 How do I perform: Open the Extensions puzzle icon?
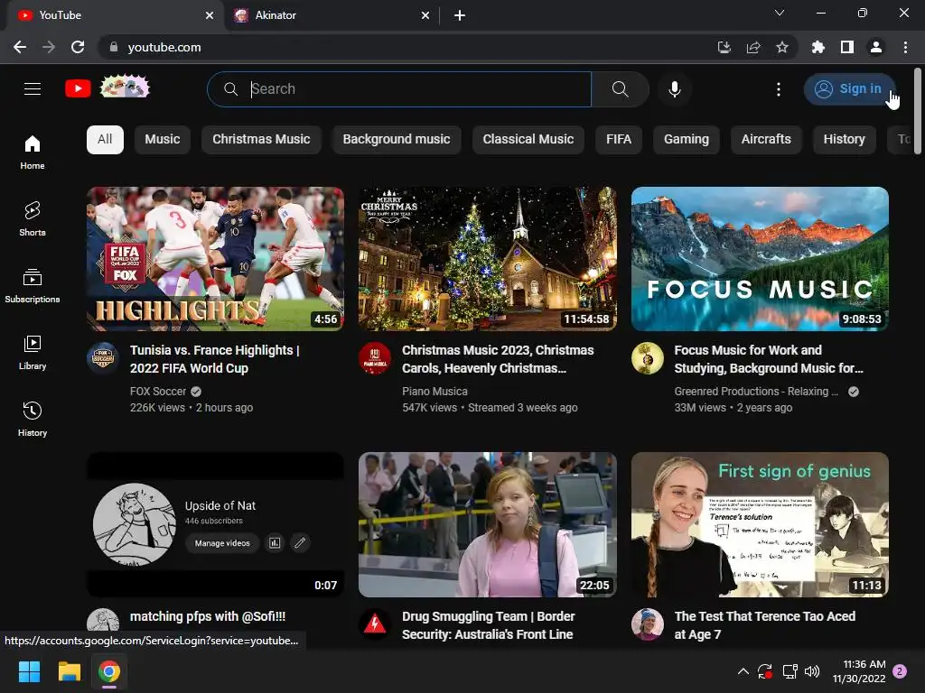[x=818, y=47]
